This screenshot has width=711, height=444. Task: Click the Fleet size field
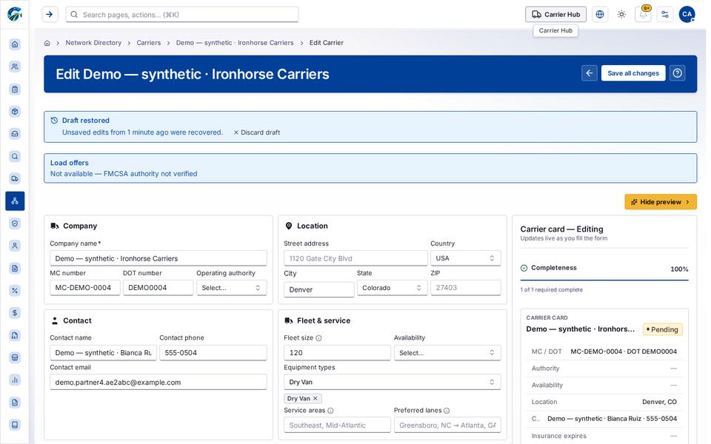[x=337, y=352]
